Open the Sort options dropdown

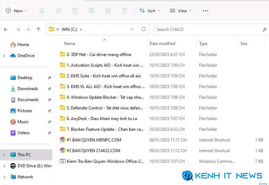pos(149,11)
